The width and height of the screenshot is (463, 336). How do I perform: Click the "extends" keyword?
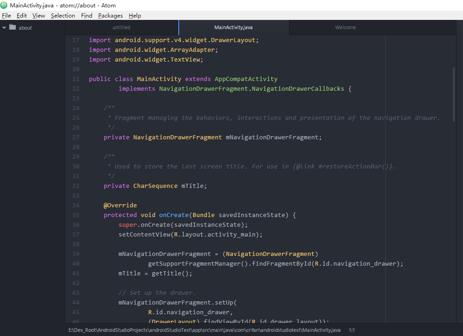198,79
